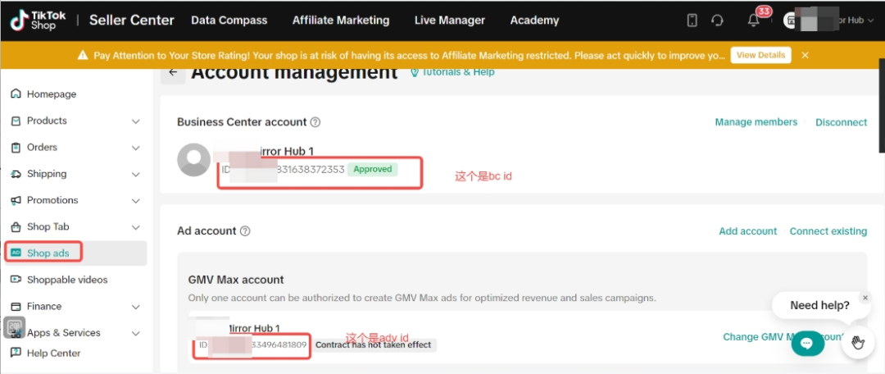
Task: Expand the Finance sidebar section
Action: (x=136, y=307)
